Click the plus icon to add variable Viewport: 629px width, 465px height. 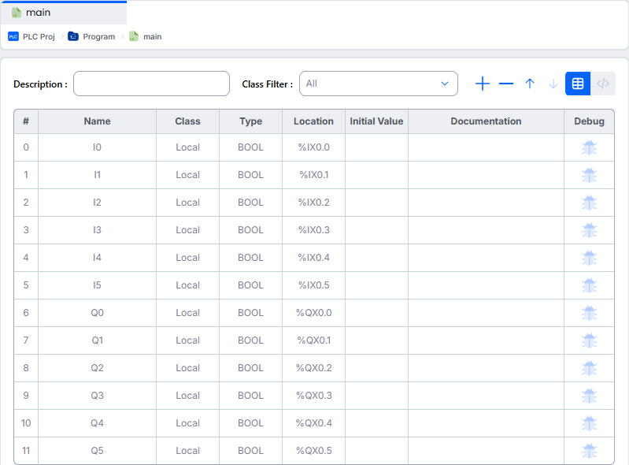483,84
